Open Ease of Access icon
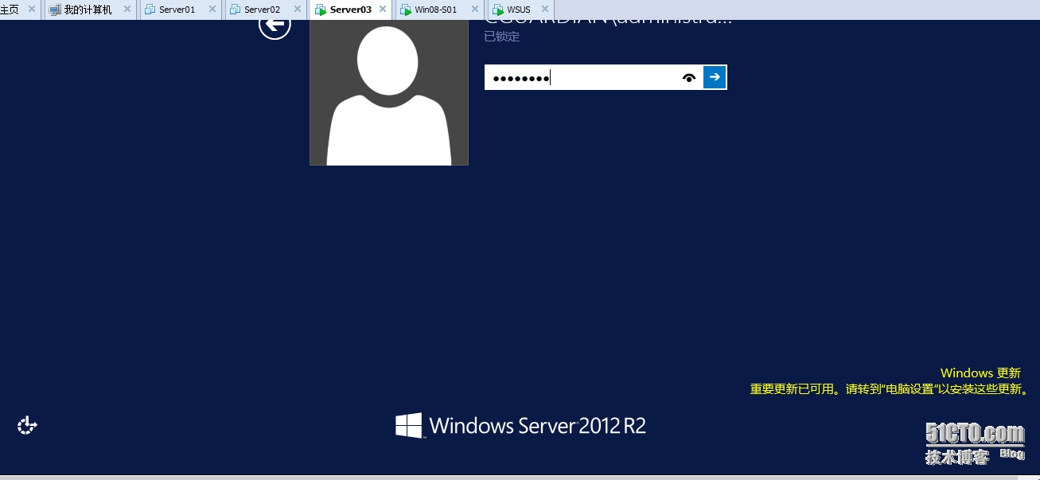The image size is (1040, 480). coord(27,425)
